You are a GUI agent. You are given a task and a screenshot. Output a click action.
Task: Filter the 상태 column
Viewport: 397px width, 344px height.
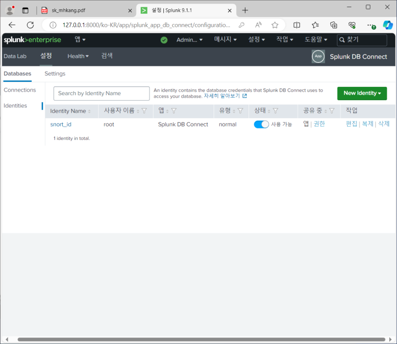pyautogui.click(x=275, y=111)
